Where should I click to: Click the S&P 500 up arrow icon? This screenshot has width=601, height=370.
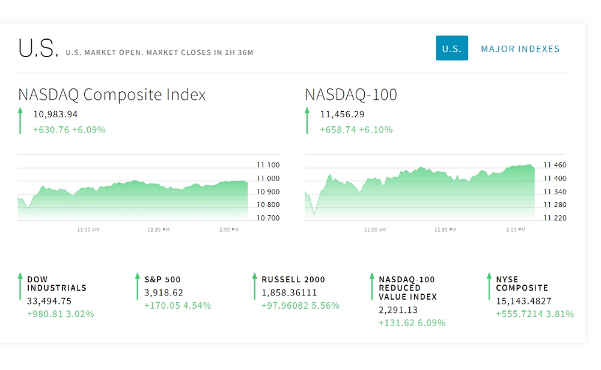[x=137, y=286]
